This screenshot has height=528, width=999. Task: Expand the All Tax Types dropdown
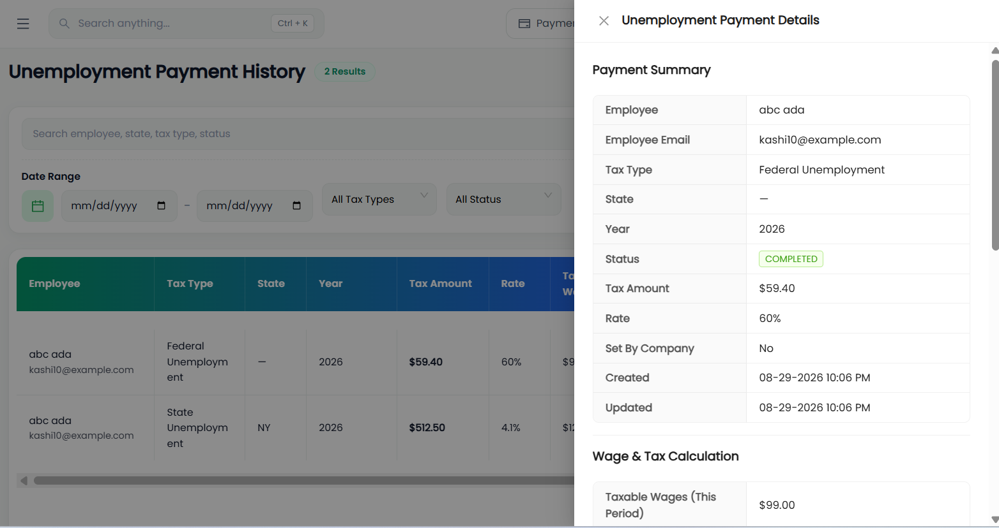(379, 200)
